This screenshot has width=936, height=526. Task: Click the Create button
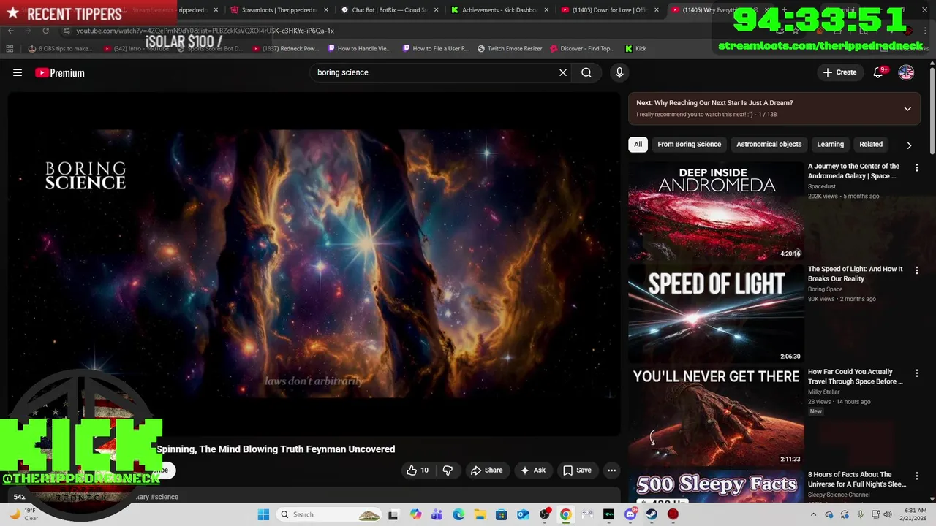click(839, 72)
